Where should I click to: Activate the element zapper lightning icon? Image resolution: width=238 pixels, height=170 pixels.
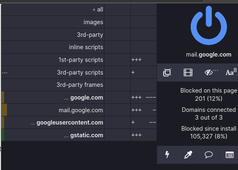point(167,155)
